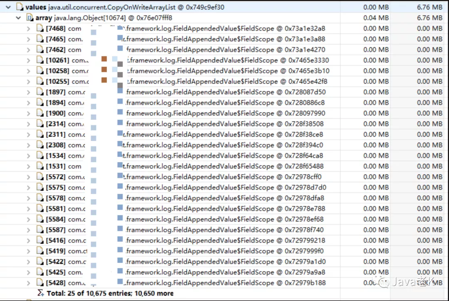Click the sigma icon in Total row

pos(40,293)
